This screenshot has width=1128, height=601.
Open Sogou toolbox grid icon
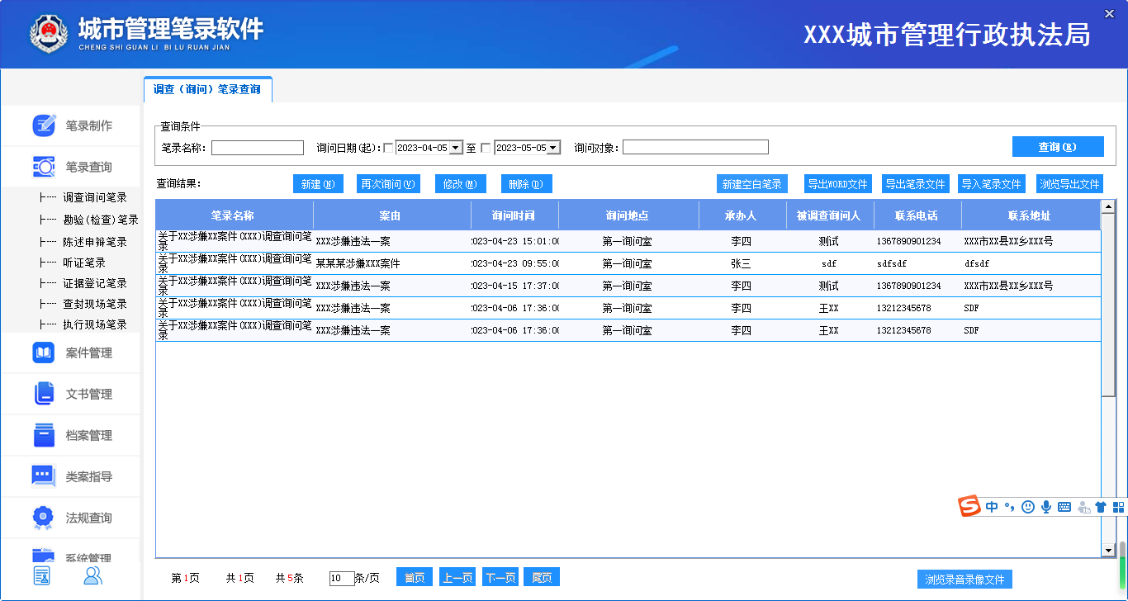[x=1119, y=507]
